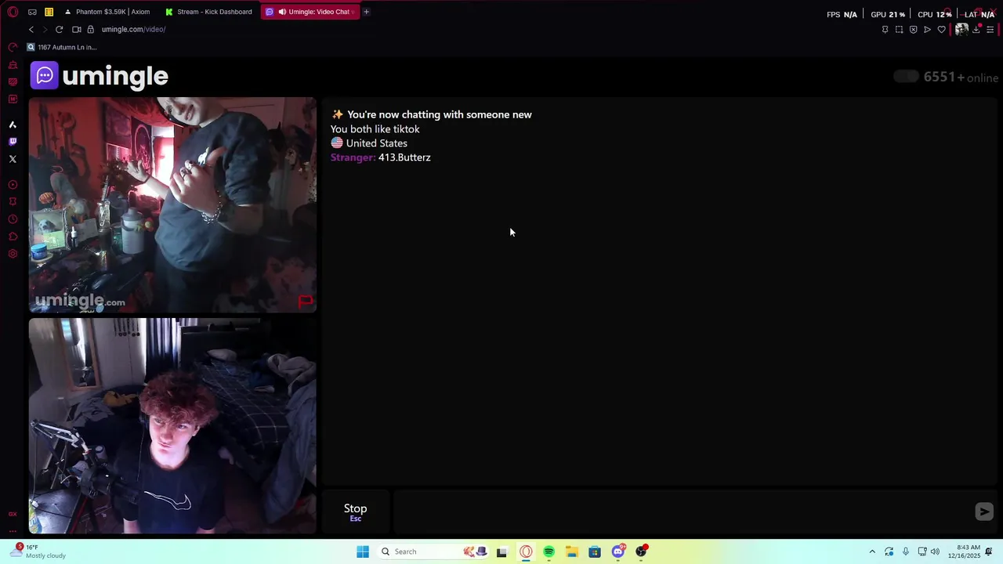
Task: Open the history clock sidebar icon
Action: point(13,219)
